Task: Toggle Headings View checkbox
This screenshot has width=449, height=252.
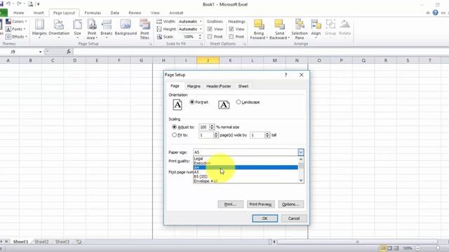Action: pos(232,29)
